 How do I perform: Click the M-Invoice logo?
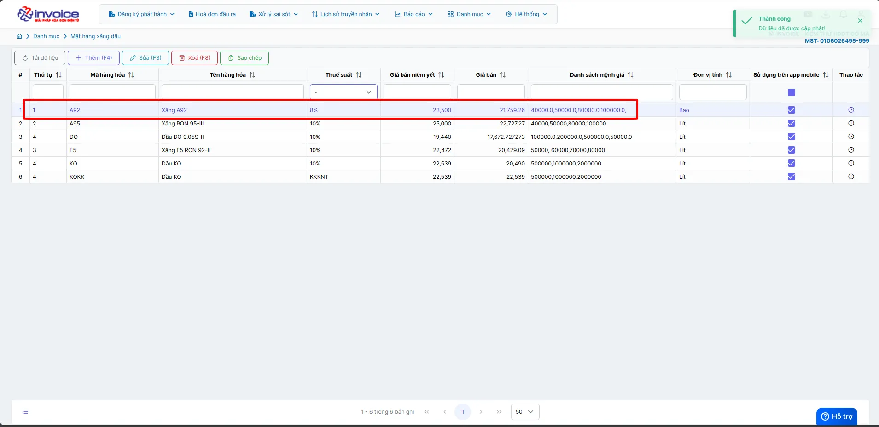point(48,14)
